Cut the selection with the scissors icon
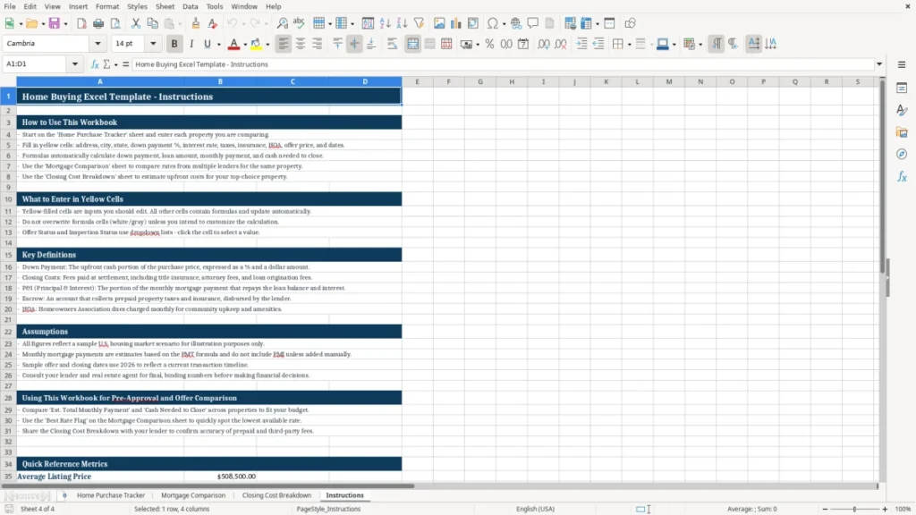 click(x=136, y=23)
